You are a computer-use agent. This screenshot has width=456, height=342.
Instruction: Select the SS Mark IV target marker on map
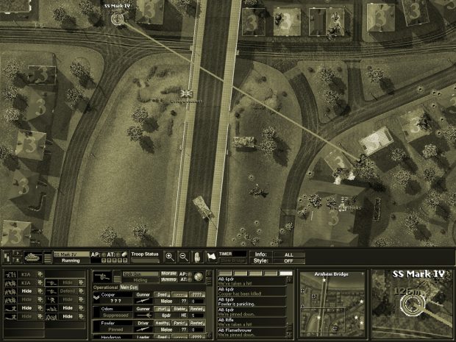coord(118,19)
